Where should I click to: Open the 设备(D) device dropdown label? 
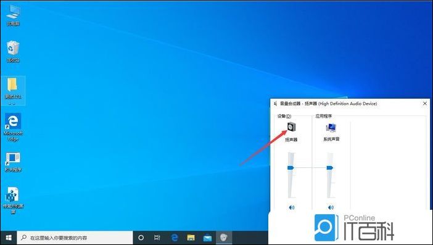(x=284, y=116)
